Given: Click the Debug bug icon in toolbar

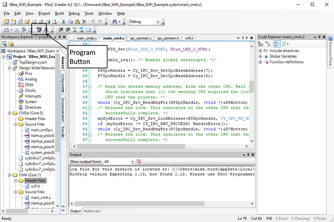Looking at the screenshot, I should (x=46, y=30).
